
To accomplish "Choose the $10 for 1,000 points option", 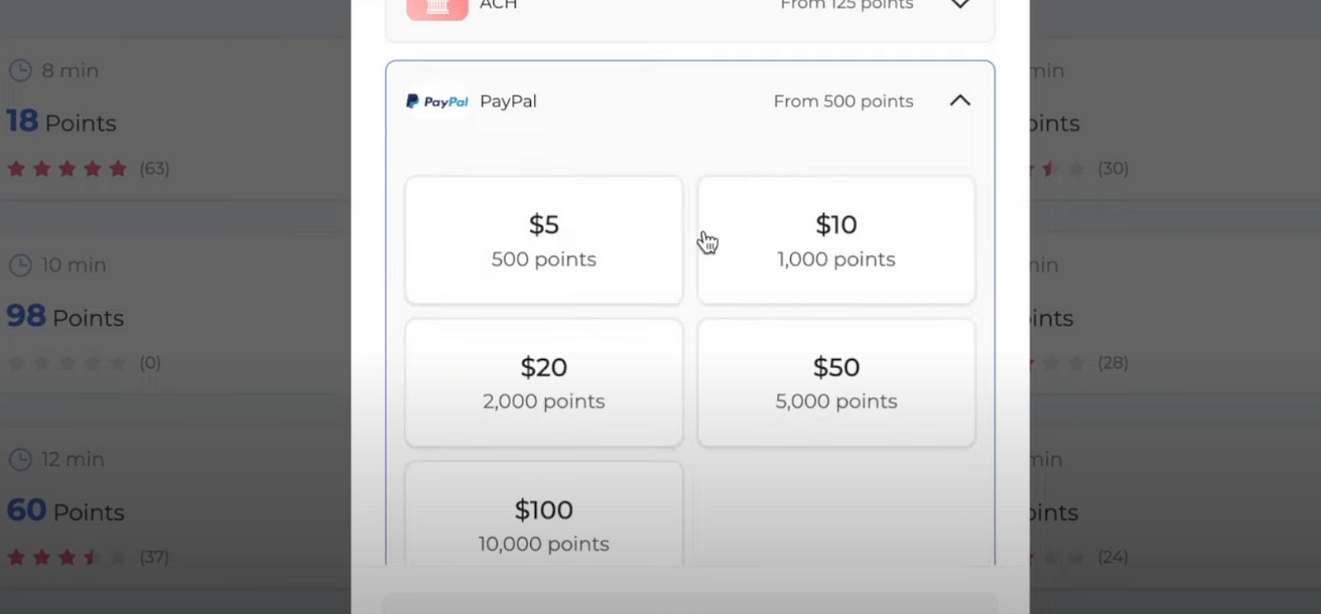I will point(836,240).
